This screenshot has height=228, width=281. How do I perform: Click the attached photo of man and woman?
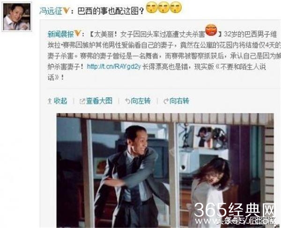(165, 171)
